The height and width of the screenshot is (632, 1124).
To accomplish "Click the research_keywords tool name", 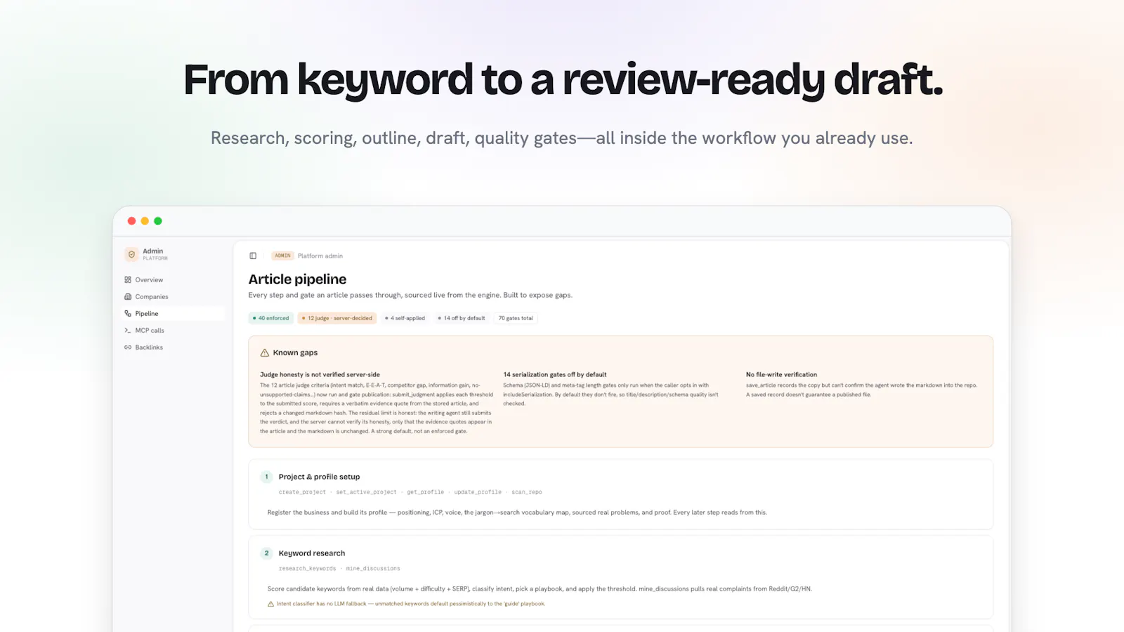I will (x=307, y=569).
